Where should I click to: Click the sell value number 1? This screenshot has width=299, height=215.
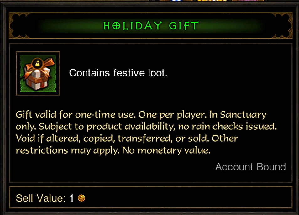(x=71, y=198)
